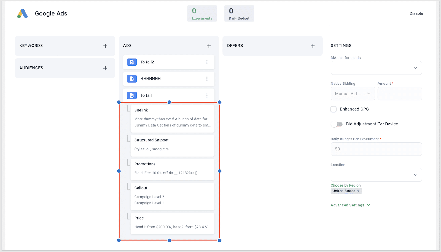Toggle Bid Adjustment Per Device switch
441x252 pixels.
(x=337, y=124)
